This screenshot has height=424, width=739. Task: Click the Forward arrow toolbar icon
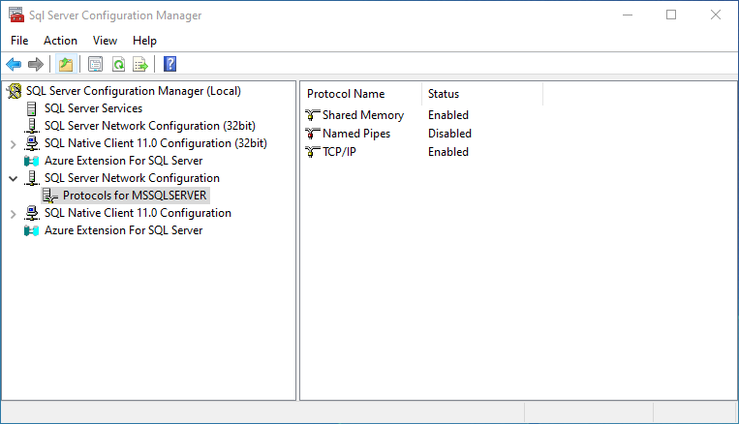(36, 65)
